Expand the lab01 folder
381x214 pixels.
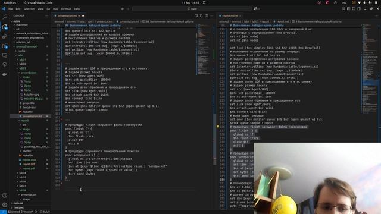[x=30, y=59]
